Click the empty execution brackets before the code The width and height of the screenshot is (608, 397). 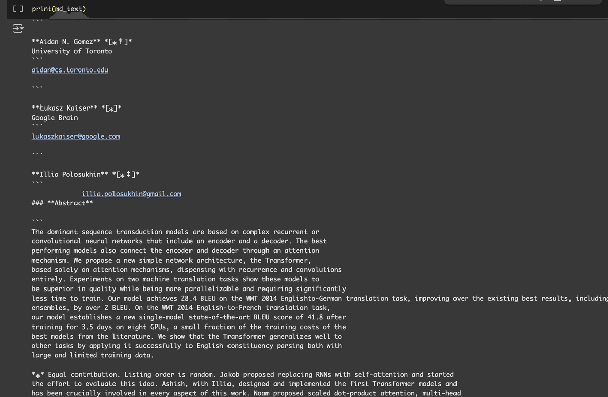17,8
